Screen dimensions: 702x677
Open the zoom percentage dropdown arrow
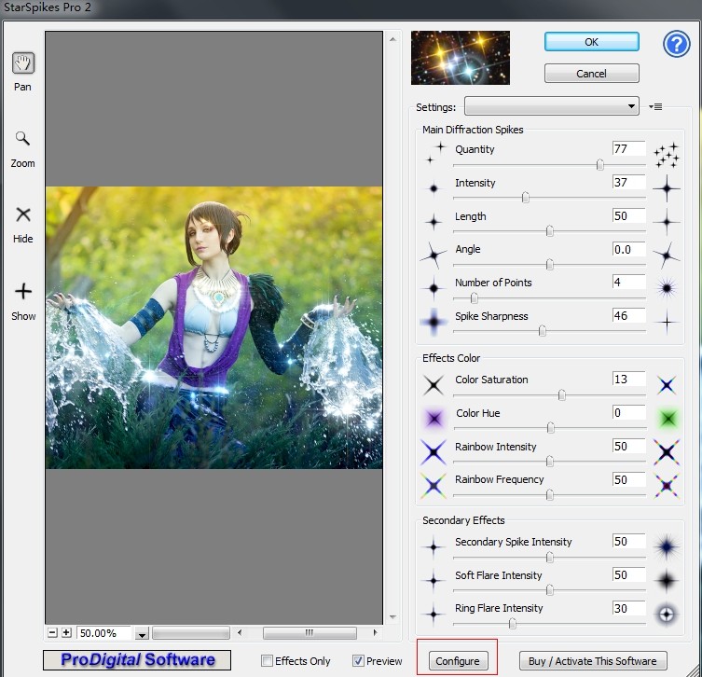point(142,633)
